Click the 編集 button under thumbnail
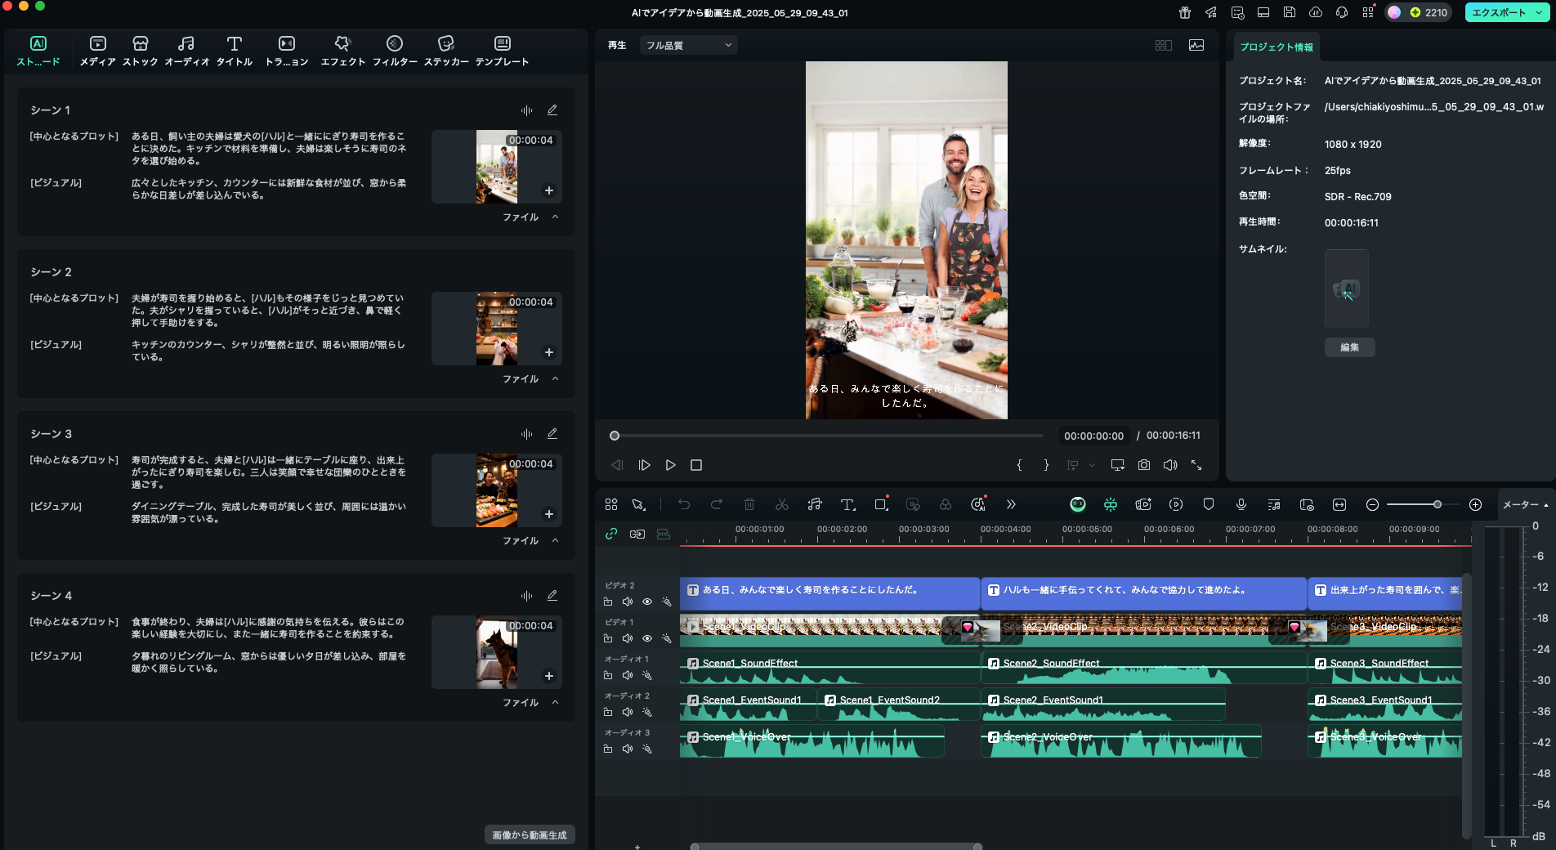1556x850 pixels. 1349,347
